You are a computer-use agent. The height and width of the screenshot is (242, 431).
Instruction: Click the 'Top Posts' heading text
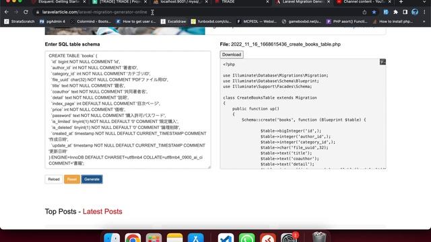(61, 212)
